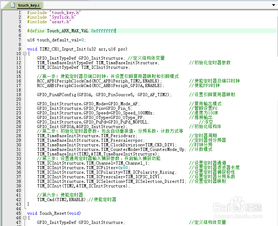Image resolution: width=278 pixels, height=226 pixels.
Task: Collapse Touch_Reset function fold at line 46
Action: (x=25, y=218)
